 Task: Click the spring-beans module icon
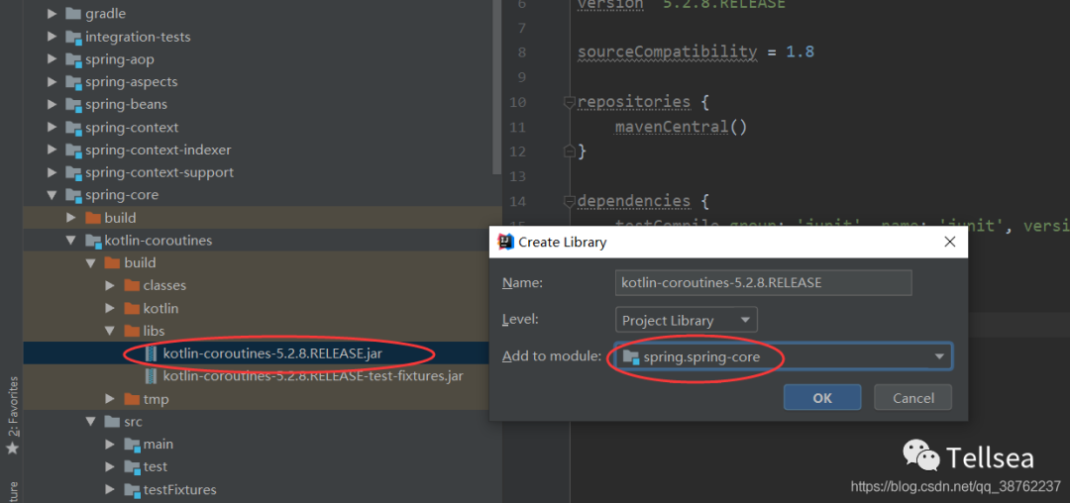pyautogui.click(x=73, y=104)
